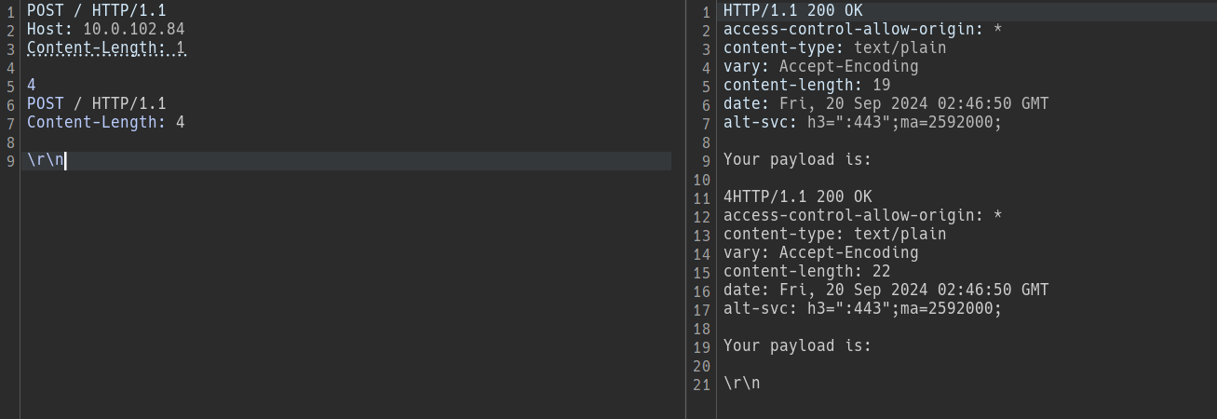Click the first date header in response
Viewport: 1217px width, 419px height.
tap(886, 104)
